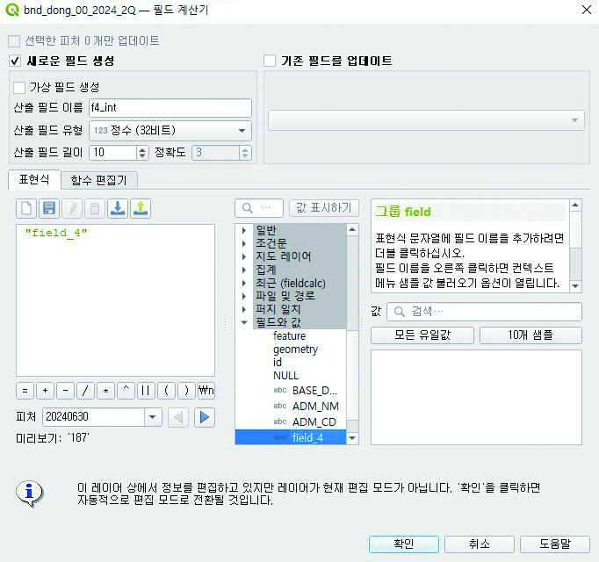599x562 pixels.
Task: Click the new expression file icon
Action: pyautogui.click(x=26, y=208)
